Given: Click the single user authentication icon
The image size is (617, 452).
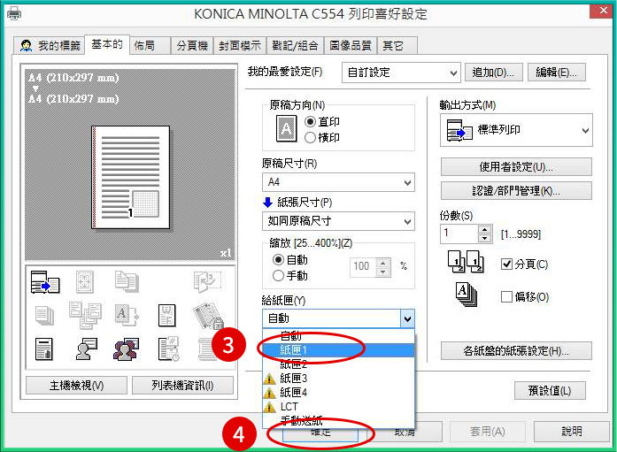Looking at the screenshot, I should coord(86,349).
